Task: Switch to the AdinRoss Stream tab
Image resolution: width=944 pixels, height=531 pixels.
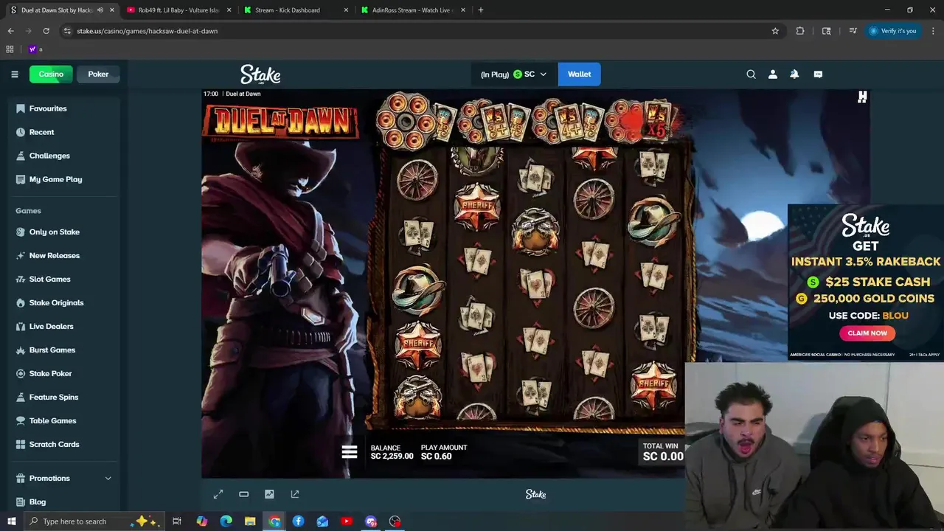Action: coord(413,10)
